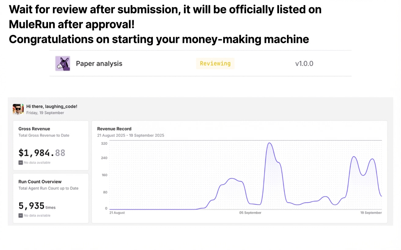This screenshot has height=250, width=401.
Task: Click the minus icon under Run Count total
Action: [x=20, y=216]
